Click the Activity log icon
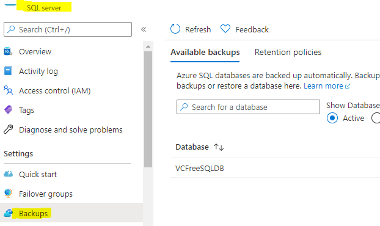The image size is (380, 226). click(x=8, y=71)
